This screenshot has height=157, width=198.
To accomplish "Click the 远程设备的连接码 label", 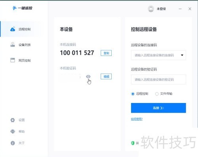I will 144,45.
